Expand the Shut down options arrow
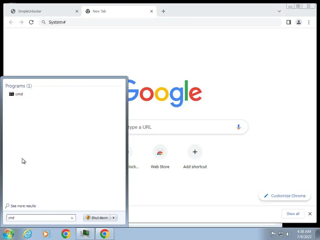320x240 pixels. pos(114,218)
